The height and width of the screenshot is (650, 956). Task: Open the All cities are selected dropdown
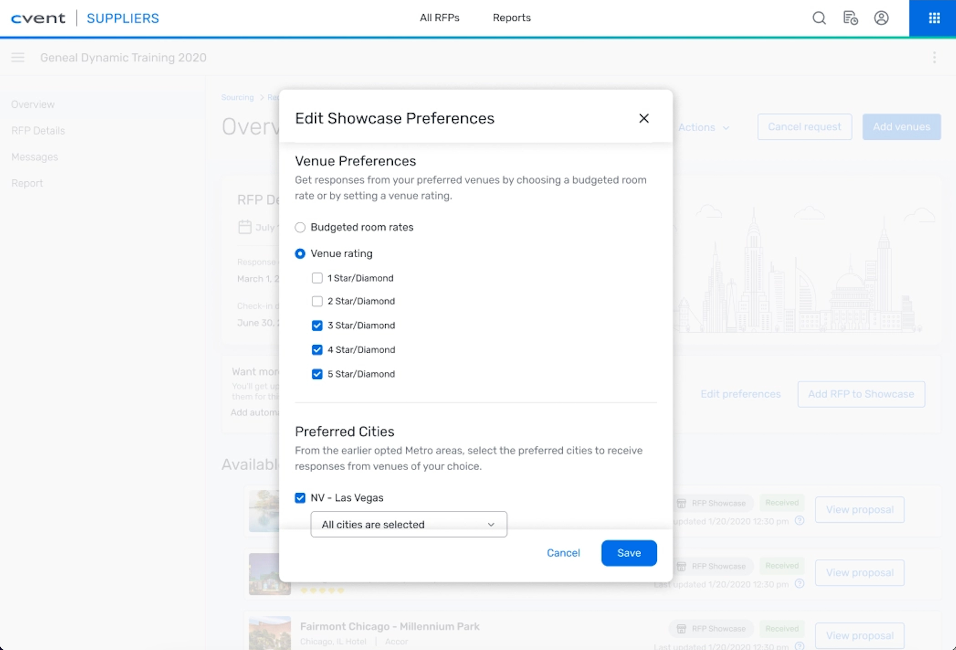coord(409,524)
